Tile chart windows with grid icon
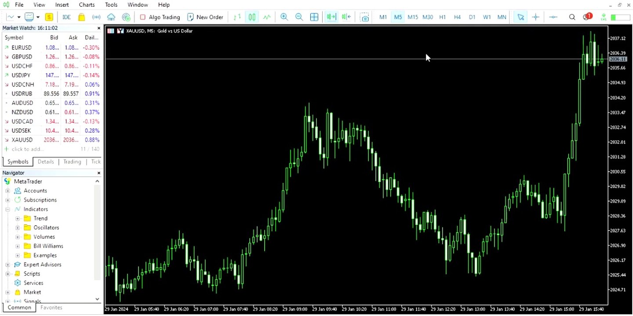The image size is (633, 316). (x=314, y=17)
